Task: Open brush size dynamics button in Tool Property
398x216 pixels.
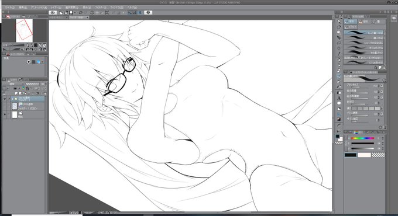Action: pyautogui.click(x=382, y=86)
